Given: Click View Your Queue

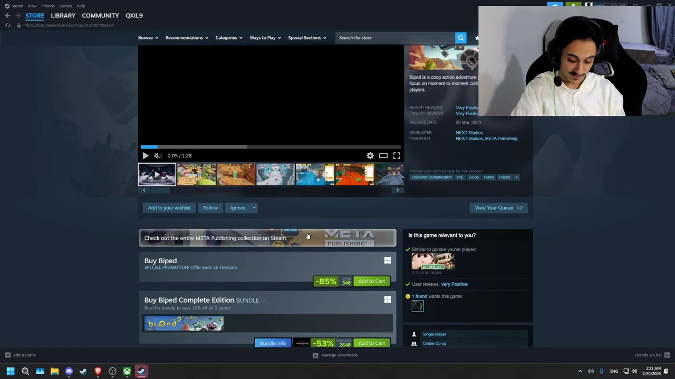Looking at the screenshot, I should [498, 207].
